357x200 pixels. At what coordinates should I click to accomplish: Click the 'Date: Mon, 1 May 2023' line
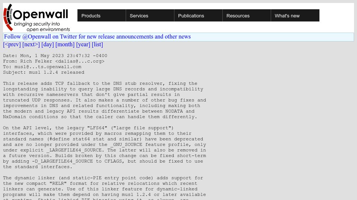pos(55,56)
